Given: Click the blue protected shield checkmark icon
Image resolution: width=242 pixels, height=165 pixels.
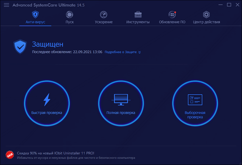Looking at the screenshot, I should (x=20, y=47).
